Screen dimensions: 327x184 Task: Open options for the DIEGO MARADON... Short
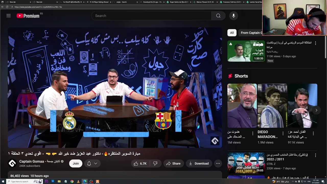pos(283,133)
